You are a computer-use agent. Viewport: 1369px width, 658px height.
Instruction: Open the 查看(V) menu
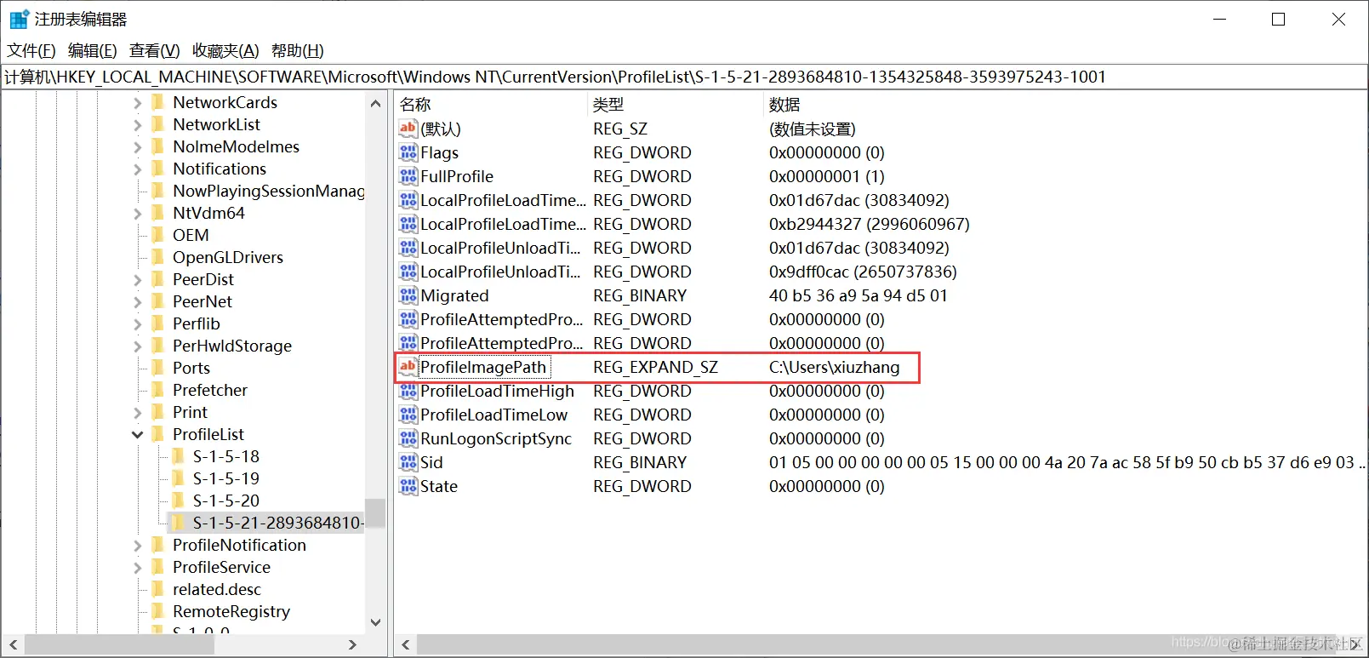[155, 51]
